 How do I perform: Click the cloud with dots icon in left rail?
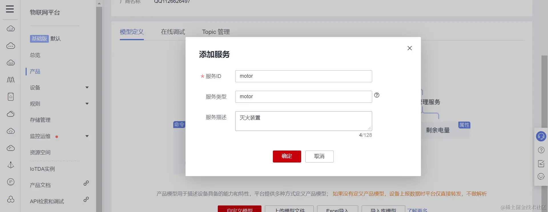tap(11, 46)
